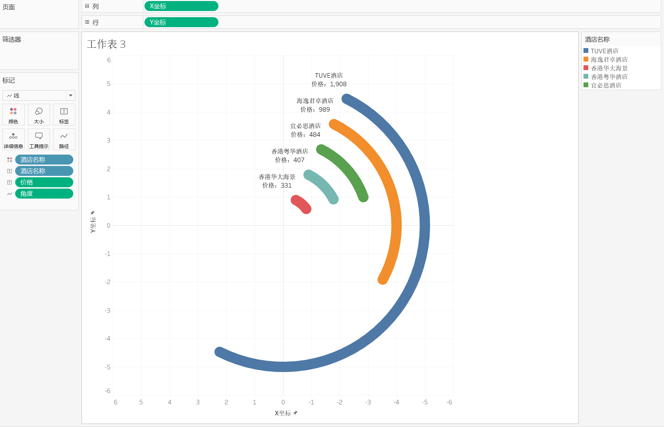Image resolution: width=664 pixels, height=427 pixels.
Task: Click the 筛选器 filters shelf header
Action: point(12,40)
